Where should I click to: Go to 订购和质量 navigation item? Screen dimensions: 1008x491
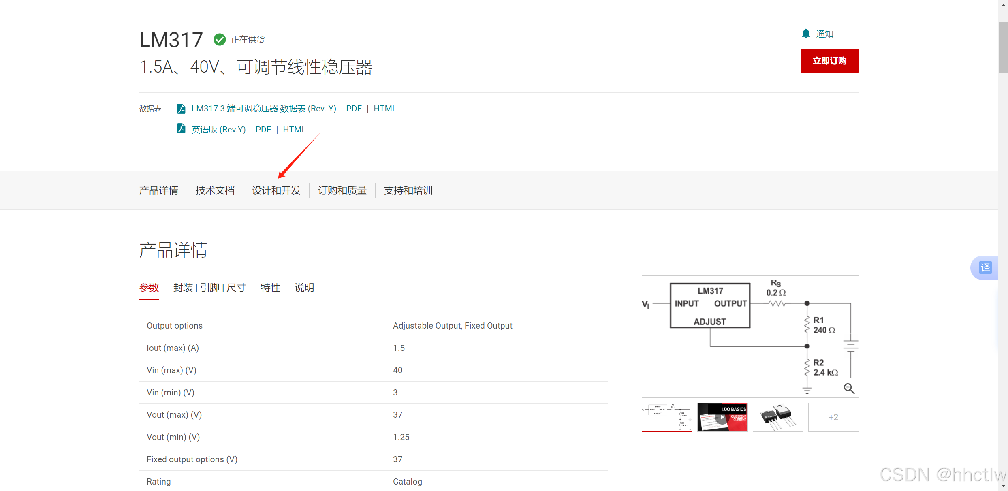tap(342, 190)
